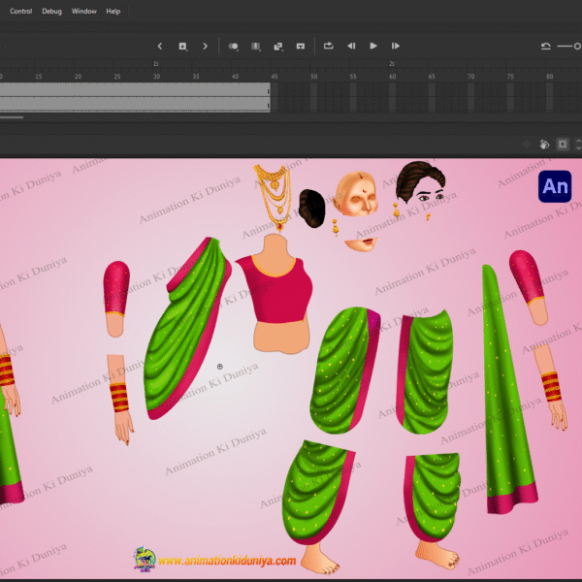Move playhead to frame 80
This screenshot has width=582, height=582.
[x=550, y=77]
